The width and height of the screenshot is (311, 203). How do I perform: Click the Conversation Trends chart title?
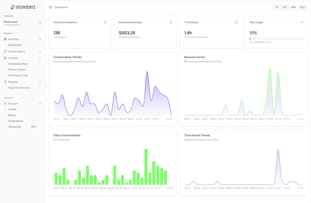coord(67,57)
